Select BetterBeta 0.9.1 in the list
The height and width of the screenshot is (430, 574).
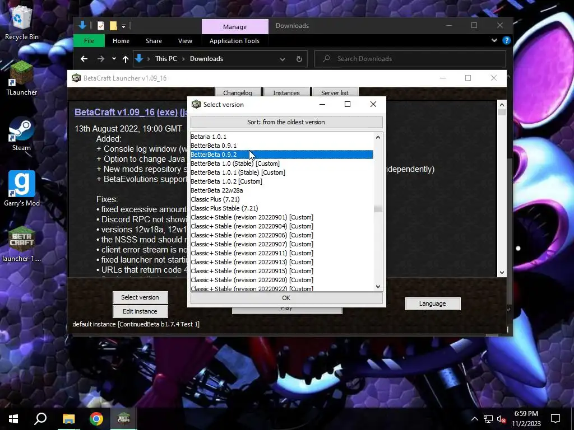(282, 146)
